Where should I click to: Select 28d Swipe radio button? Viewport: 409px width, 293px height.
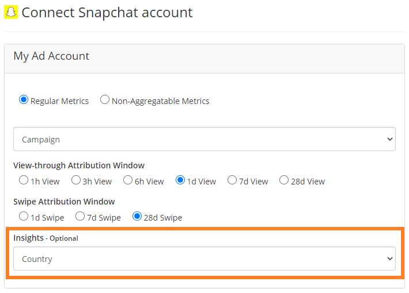[x=137, y=216]
